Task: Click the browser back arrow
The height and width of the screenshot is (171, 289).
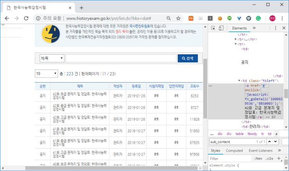Action: (7, 18)
